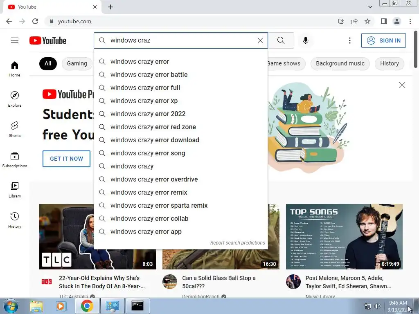Choose suggestion 'windows crazy error battle'

181,75
